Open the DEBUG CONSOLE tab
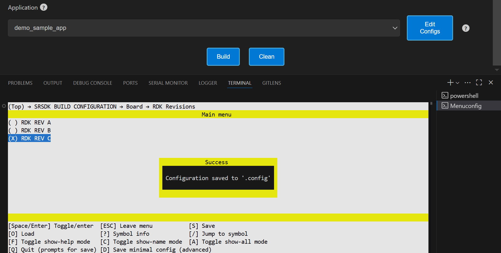This screenshot has width=501, height=253. (x=93, y=83)
